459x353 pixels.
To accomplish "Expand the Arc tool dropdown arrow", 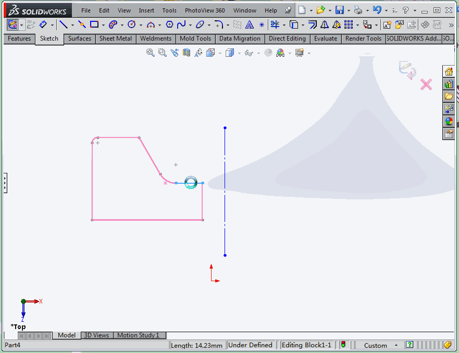I will 159,25.
